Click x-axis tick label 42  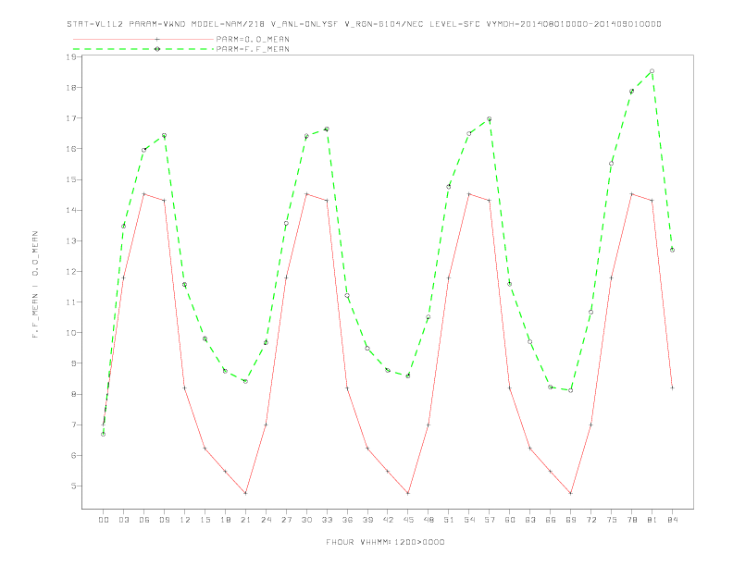(x=388, y=520)
